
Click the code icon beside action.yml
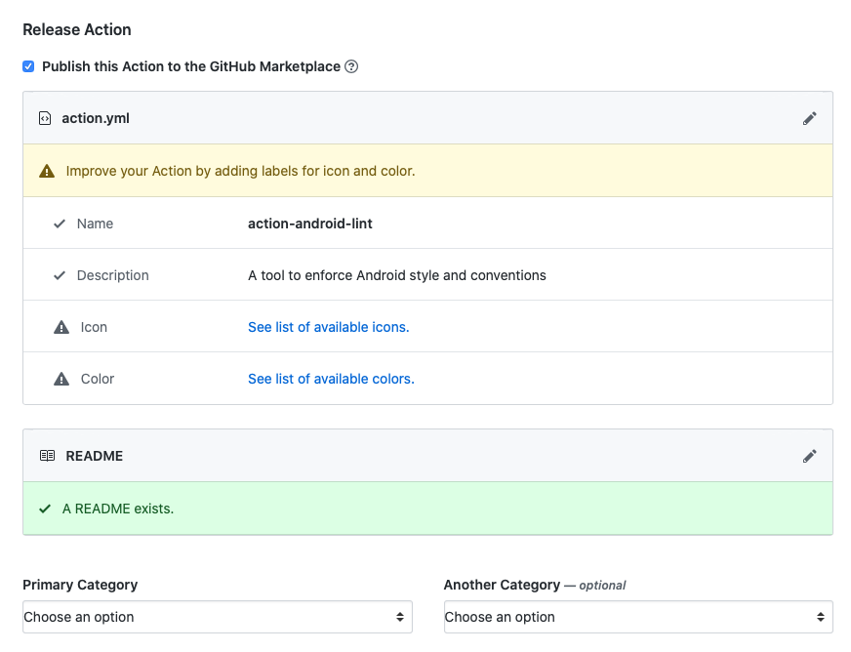click(44, 117)
